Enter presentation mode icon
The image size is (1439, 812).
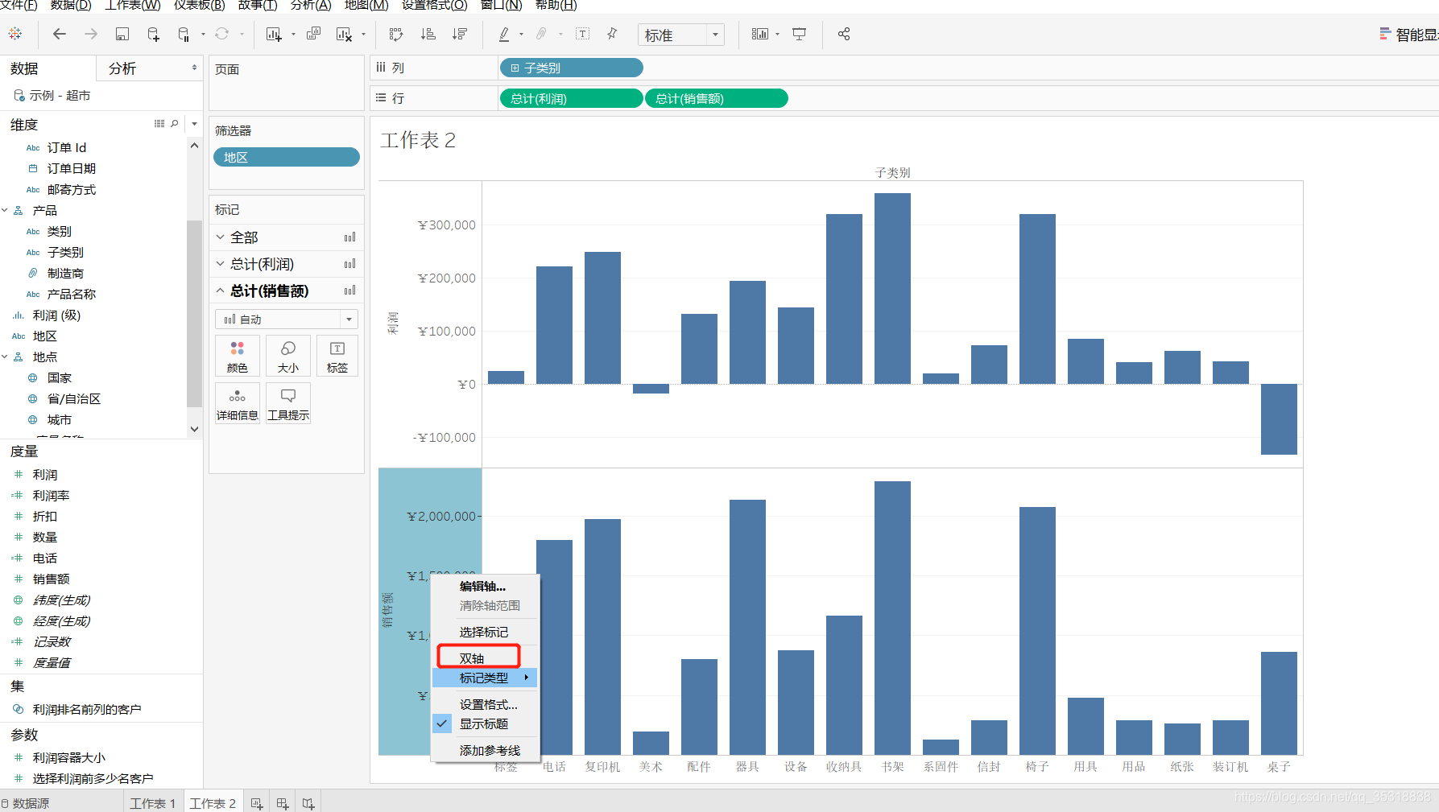point(800,34)
